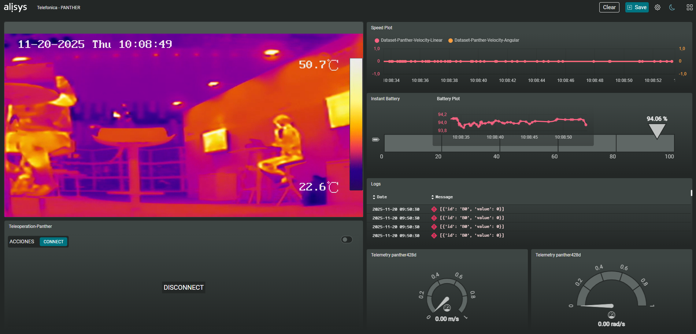
Task: Click the Speed Plot panel title
Action: 381,28
